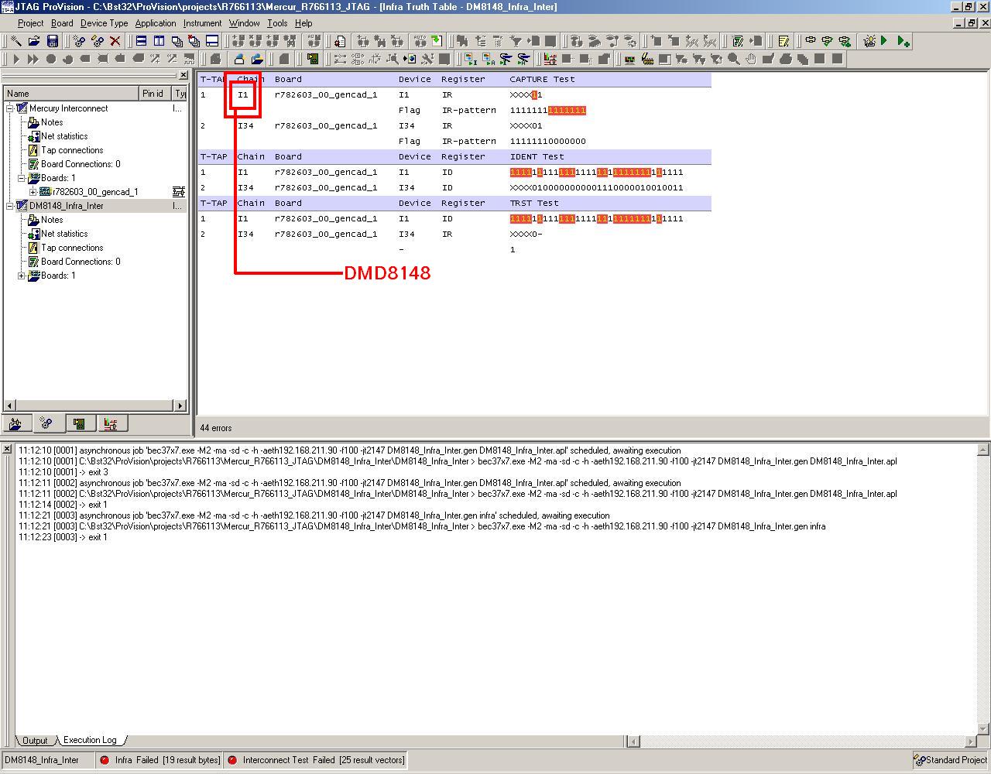This screenshot has width=991, height=774.
Task: Select Tap connections under Mercury Interconnect
Action: tap(72, 150)
